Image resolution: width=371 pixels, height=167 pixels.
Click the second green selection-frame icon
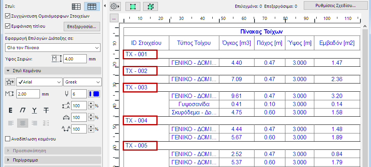[151, 7]
